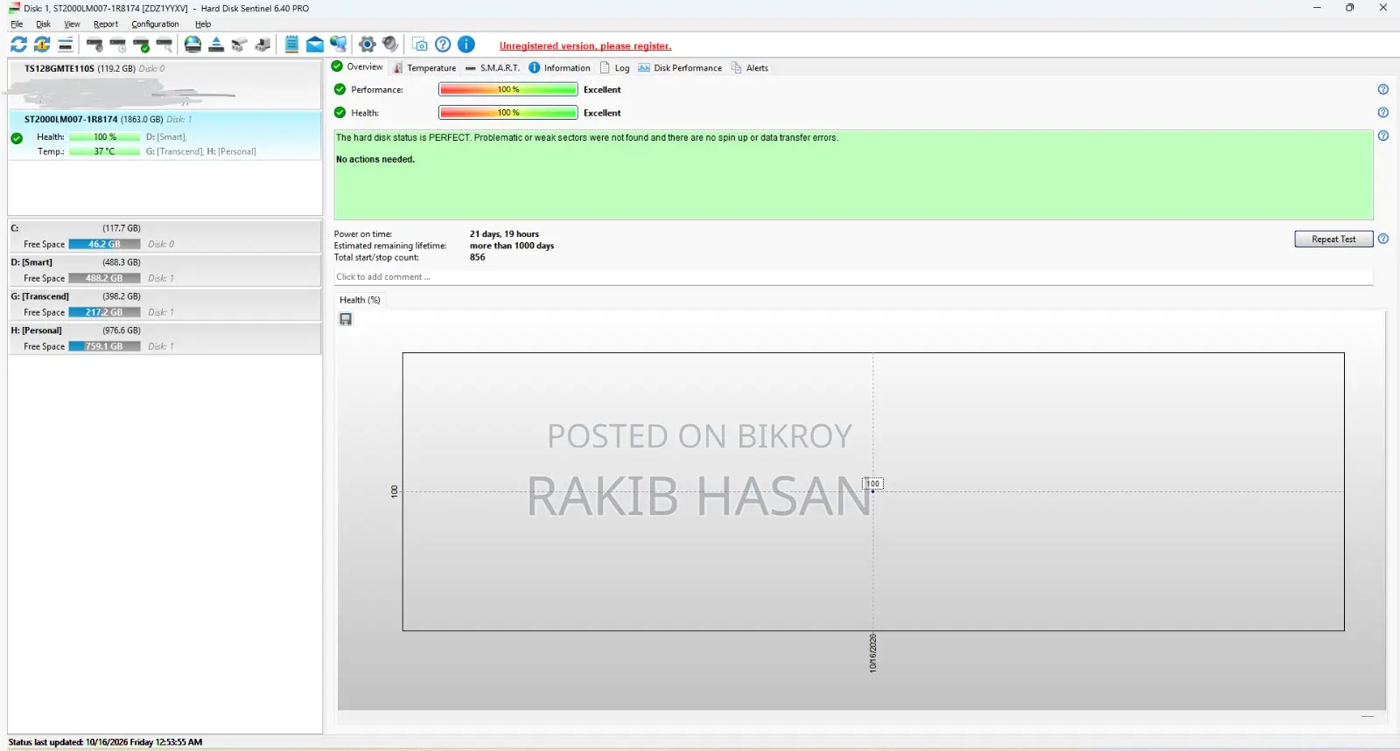Open the Configuration menu

point(155,24)
